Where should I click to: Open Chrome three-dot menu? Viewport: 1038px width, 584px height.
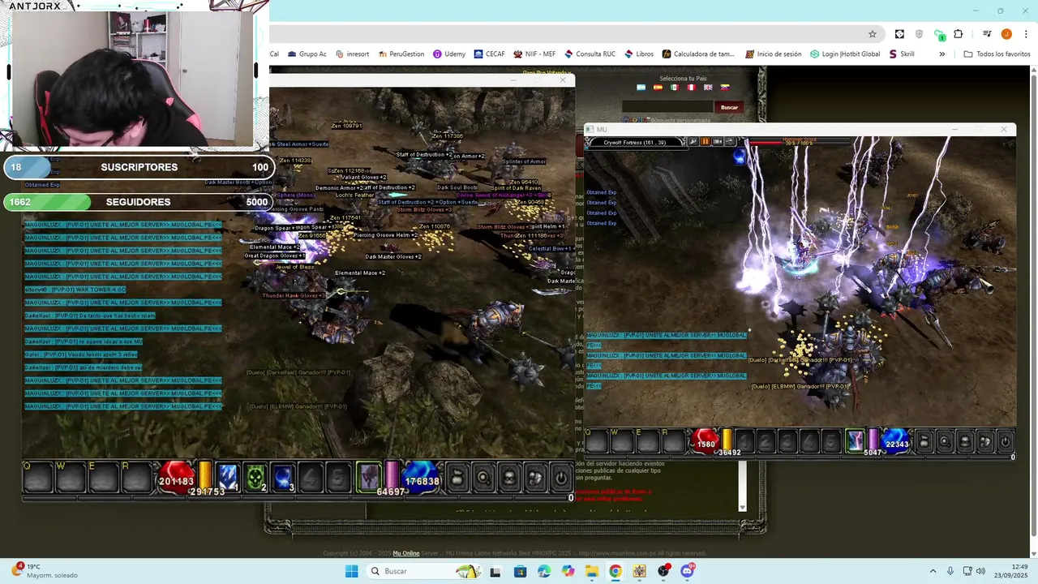tap(1024, 34)
